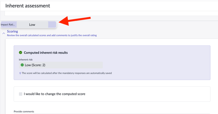
Task: Click the Inherent risk Low (Score: 2) field
Action: [x=61, y=65]
